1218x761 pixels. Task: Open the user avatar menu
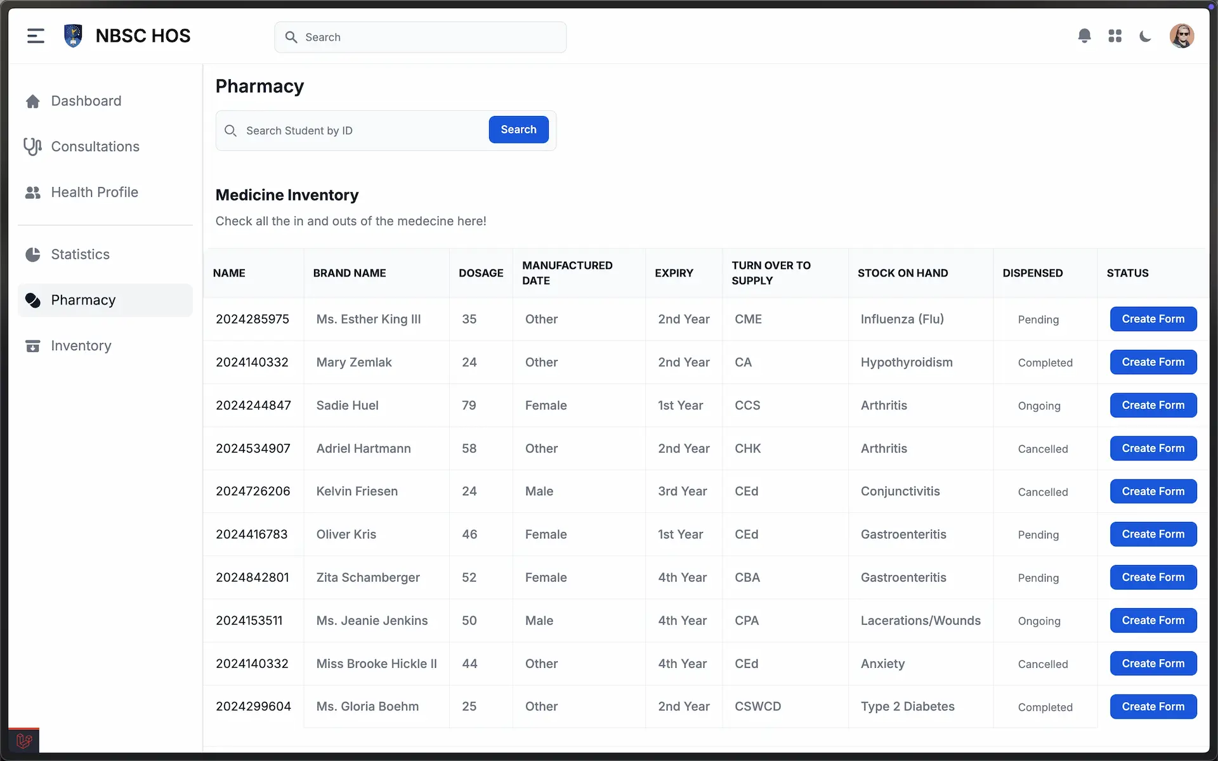(x=1181, y=36)
